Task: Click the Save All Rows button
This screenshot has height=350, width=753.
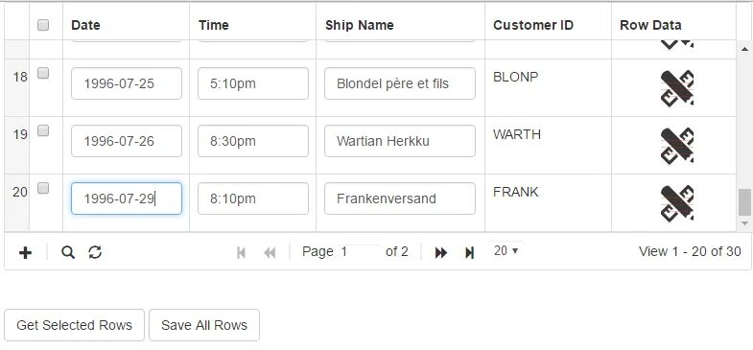Action: [204, 325]
